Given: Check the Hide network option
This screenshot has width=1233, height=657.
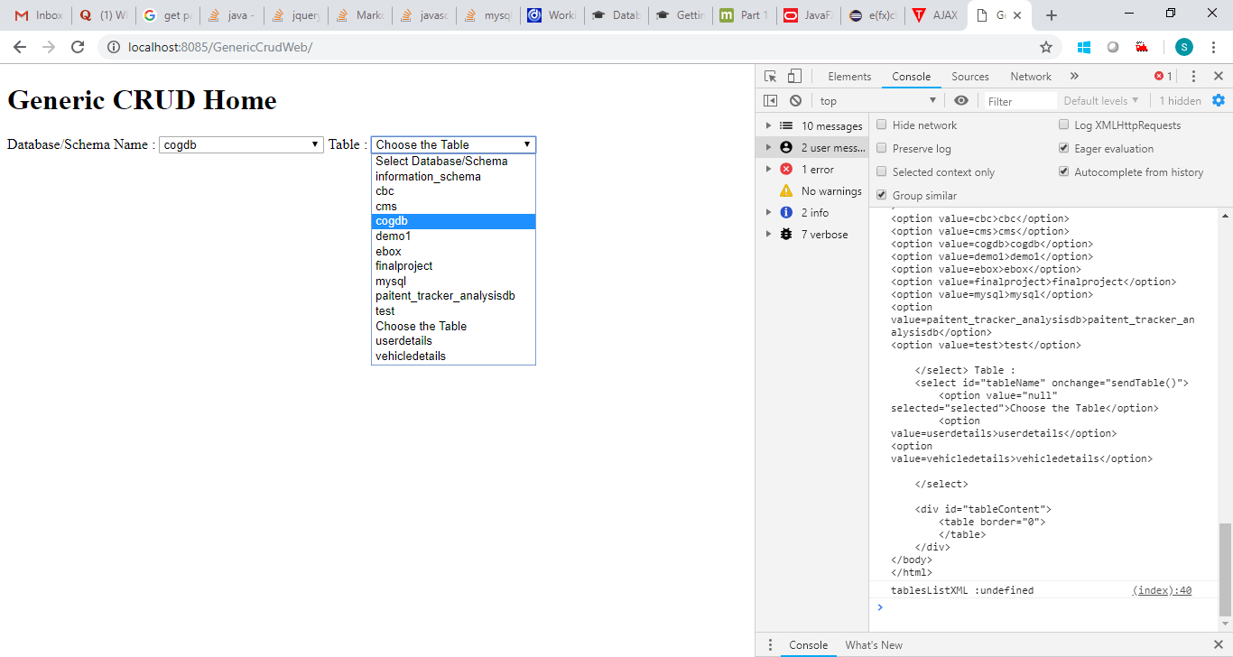Looking at the screenshot, I should (x=881, y=125).
